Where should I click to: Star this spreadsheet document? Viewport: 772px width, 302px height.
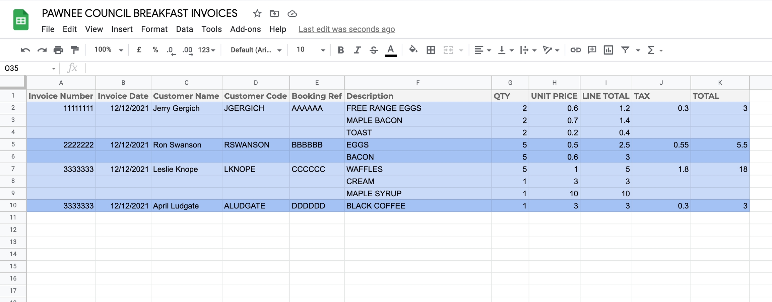click(257, 13)
